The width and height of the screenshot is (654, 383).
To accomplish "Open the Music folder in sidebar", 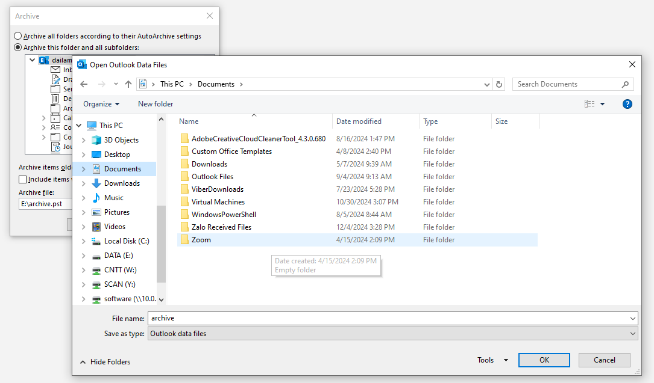I will click(113, 198).
